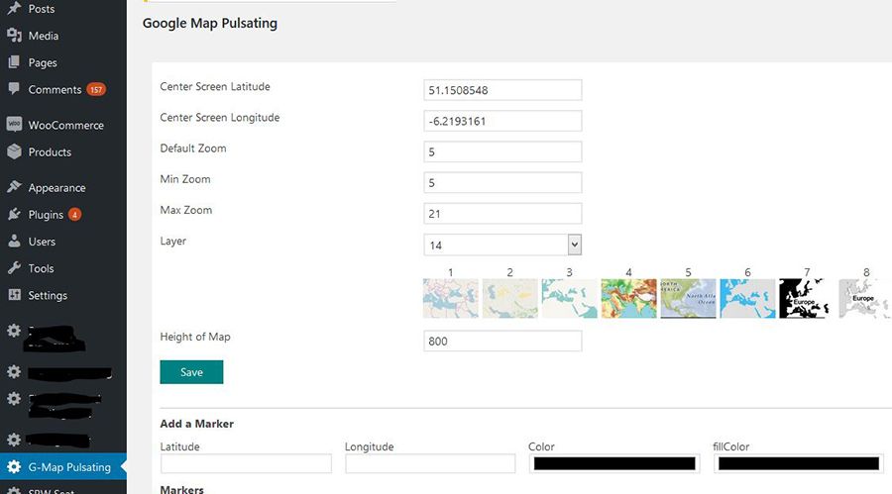
Task: Pick the marker Color swatch field
Action: click(613, 463)
